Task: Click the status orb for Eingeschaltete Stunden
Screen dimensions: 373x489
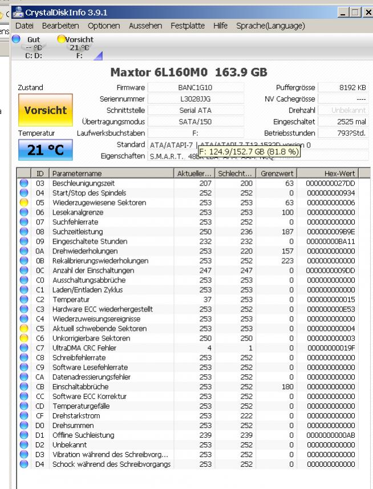Action: tap(24, 241)
